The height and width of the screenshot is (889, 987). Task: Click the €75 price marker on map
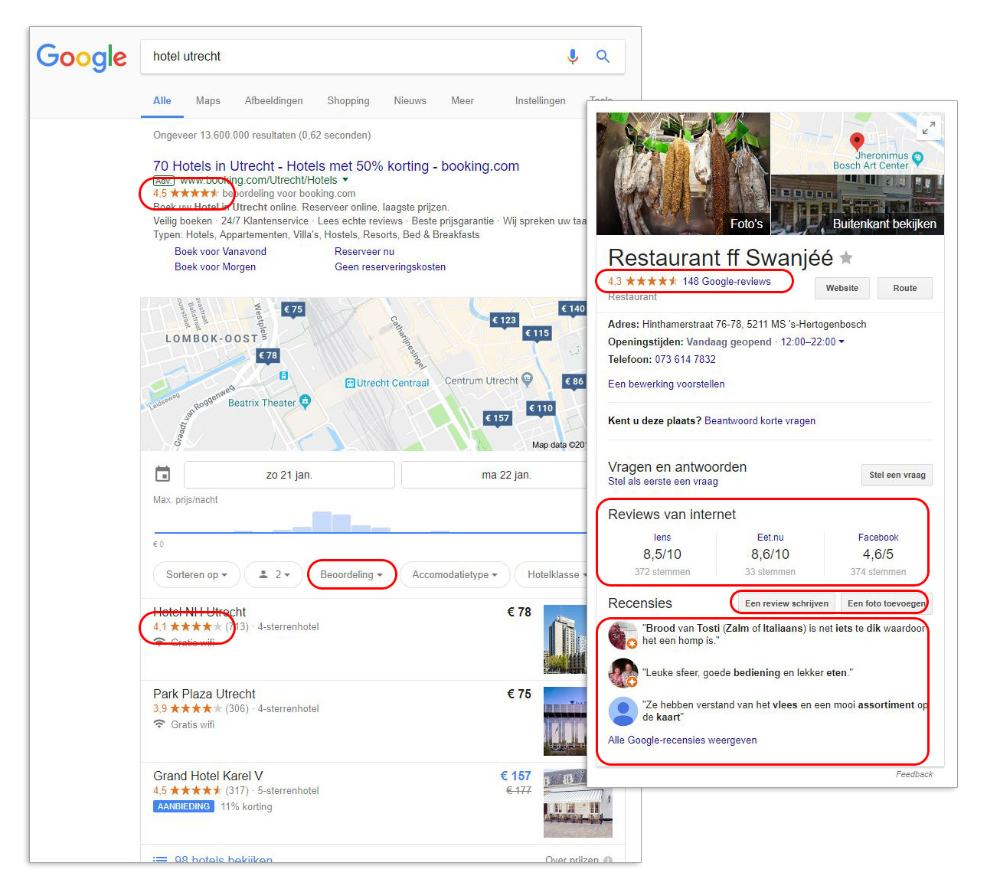(293, 309)
